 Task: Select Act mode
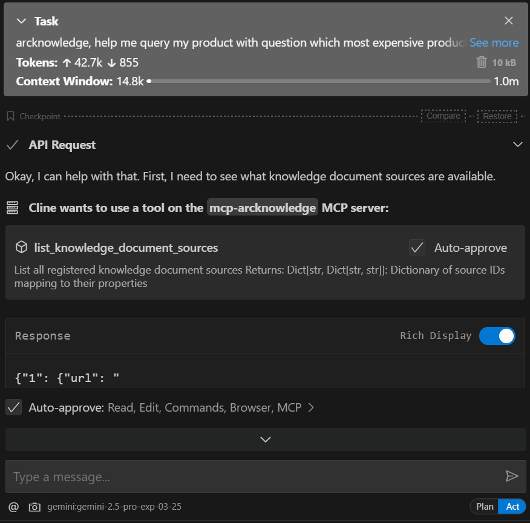click(512, 507)
